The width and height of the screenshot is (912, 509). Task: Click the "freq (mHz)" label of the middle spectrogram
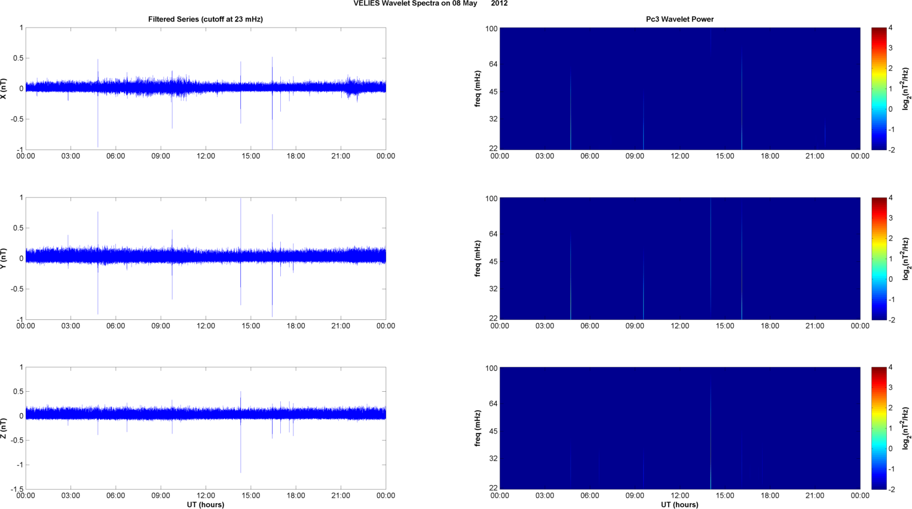(x=478, y=258)
